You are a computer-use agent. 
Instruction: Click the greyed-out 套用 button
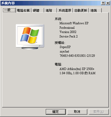pos(99,112)
